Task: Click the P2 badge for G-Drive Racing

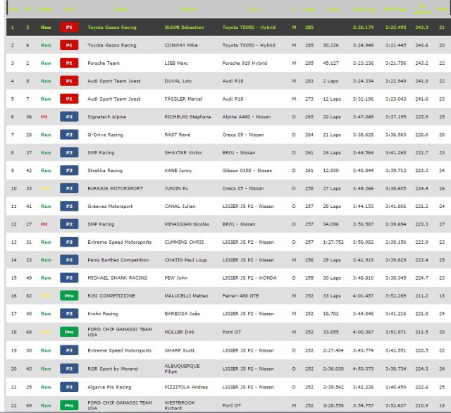Action: click(69, 135)
